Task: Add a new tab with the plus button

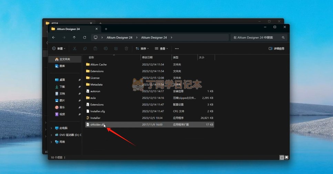Action: point(106,29)
